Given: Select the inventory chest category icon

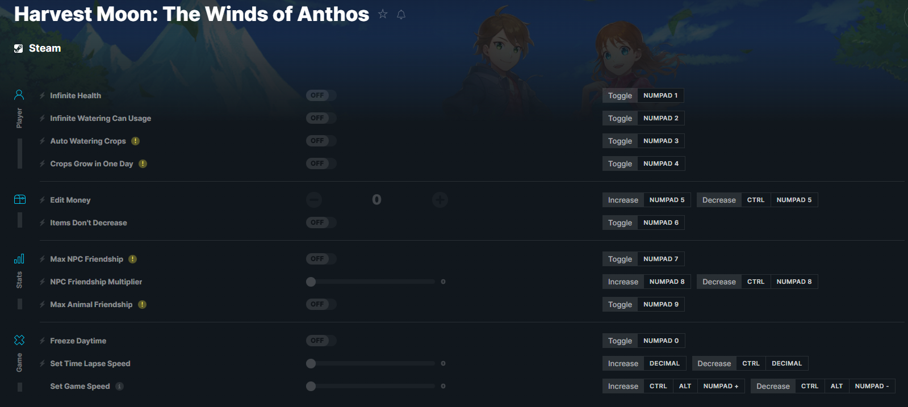Looking at the screenshot, I should [20, 199].
